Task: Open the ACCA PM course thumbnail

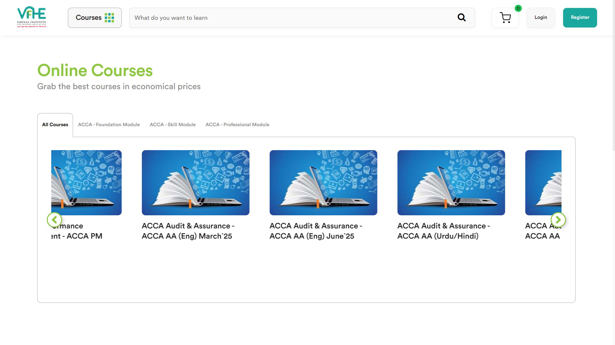Action: point(86,183)
